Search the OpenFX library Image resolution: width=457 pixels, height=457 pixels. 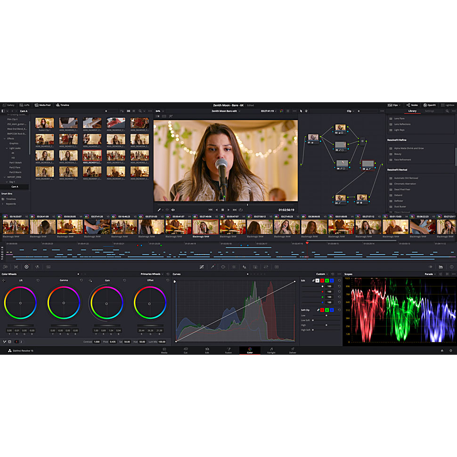447,111
